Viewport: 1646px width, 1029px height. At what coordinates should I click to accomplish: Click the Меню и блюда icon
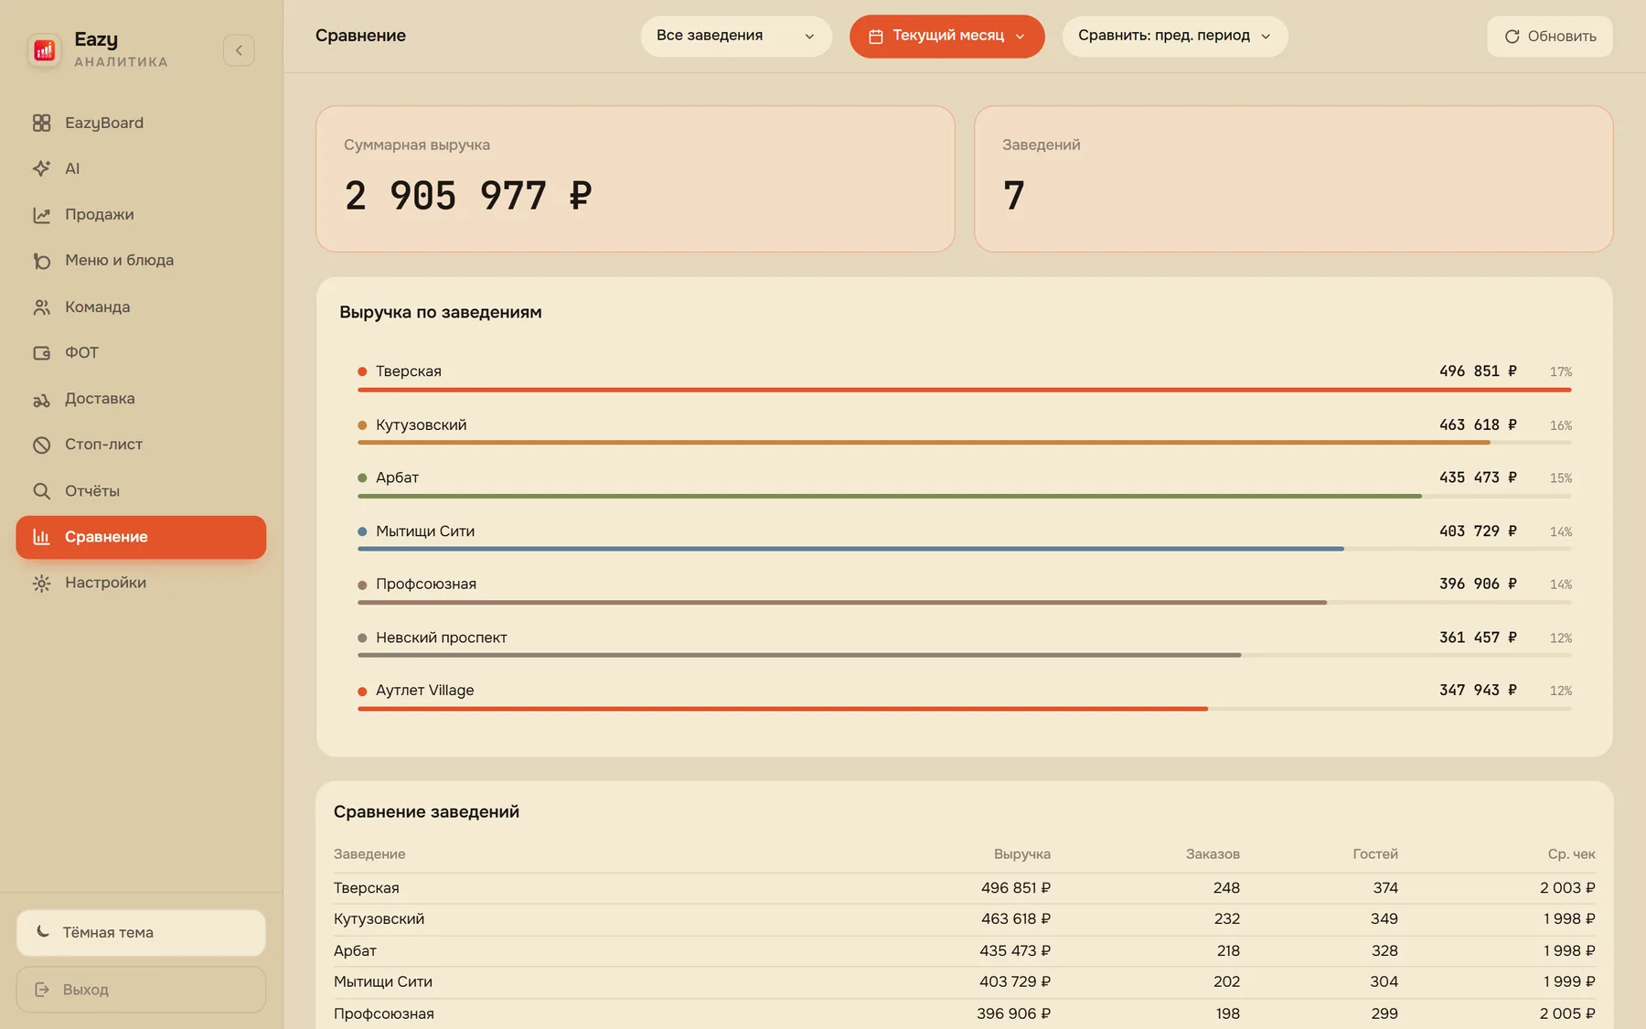click(41, 261)
